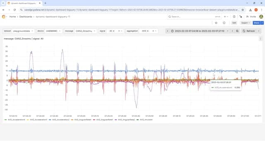
Task: Go back in browser history
Action: (3, 10)
